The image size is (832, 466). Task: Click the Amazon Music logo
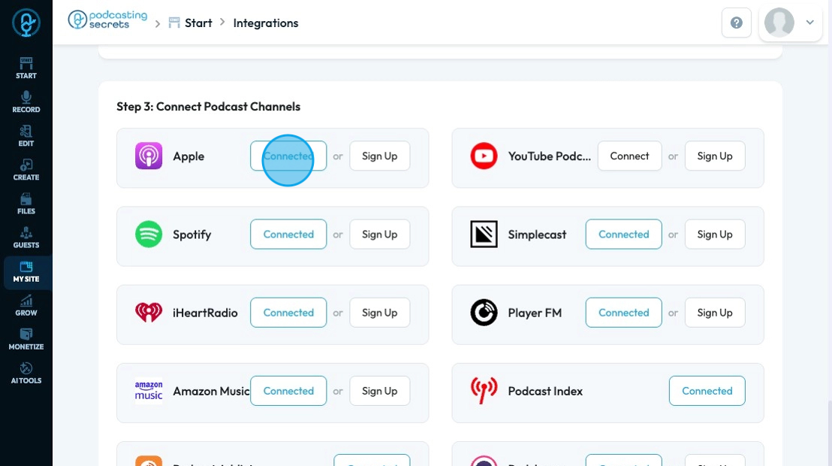click(x=149, y=391)
